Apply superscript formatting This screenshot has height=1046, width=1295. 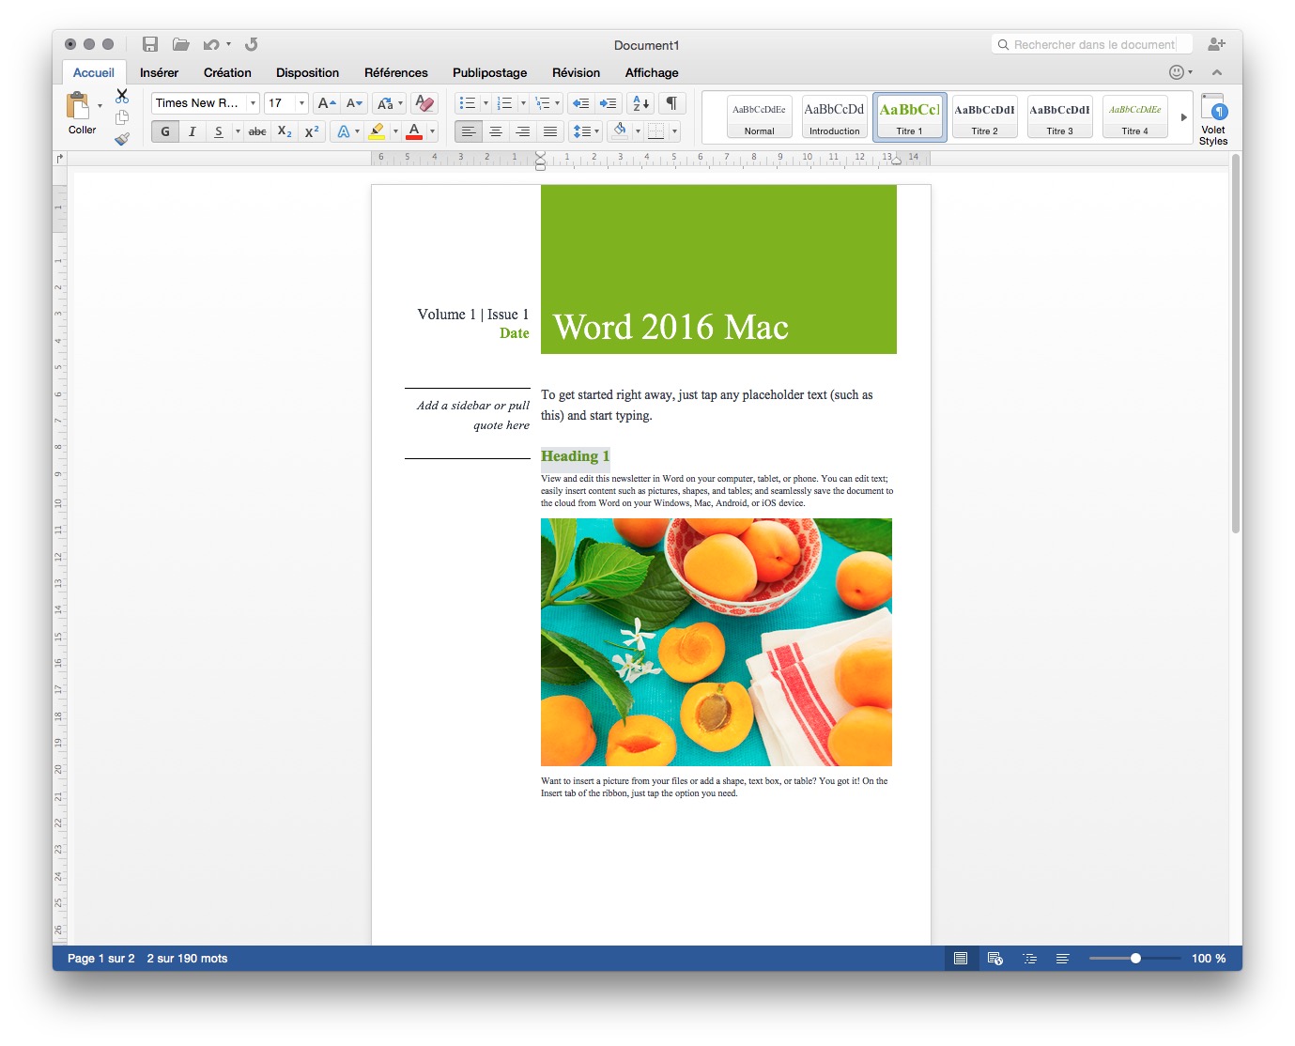[312, 131]
